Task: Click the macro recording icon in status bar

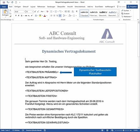Action: pos(45,130)
